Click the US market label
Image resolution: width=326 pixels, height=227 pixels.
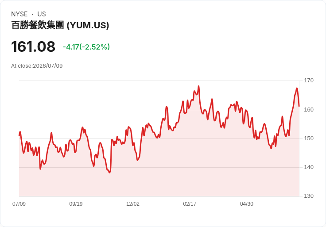pos(42,14)
